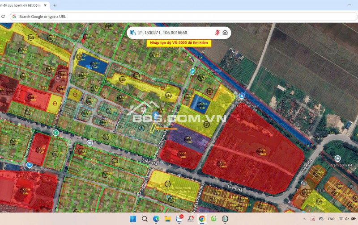Click the UniKey V icon in system tray
Screen dimensions: 358x225
pos(313,219)
